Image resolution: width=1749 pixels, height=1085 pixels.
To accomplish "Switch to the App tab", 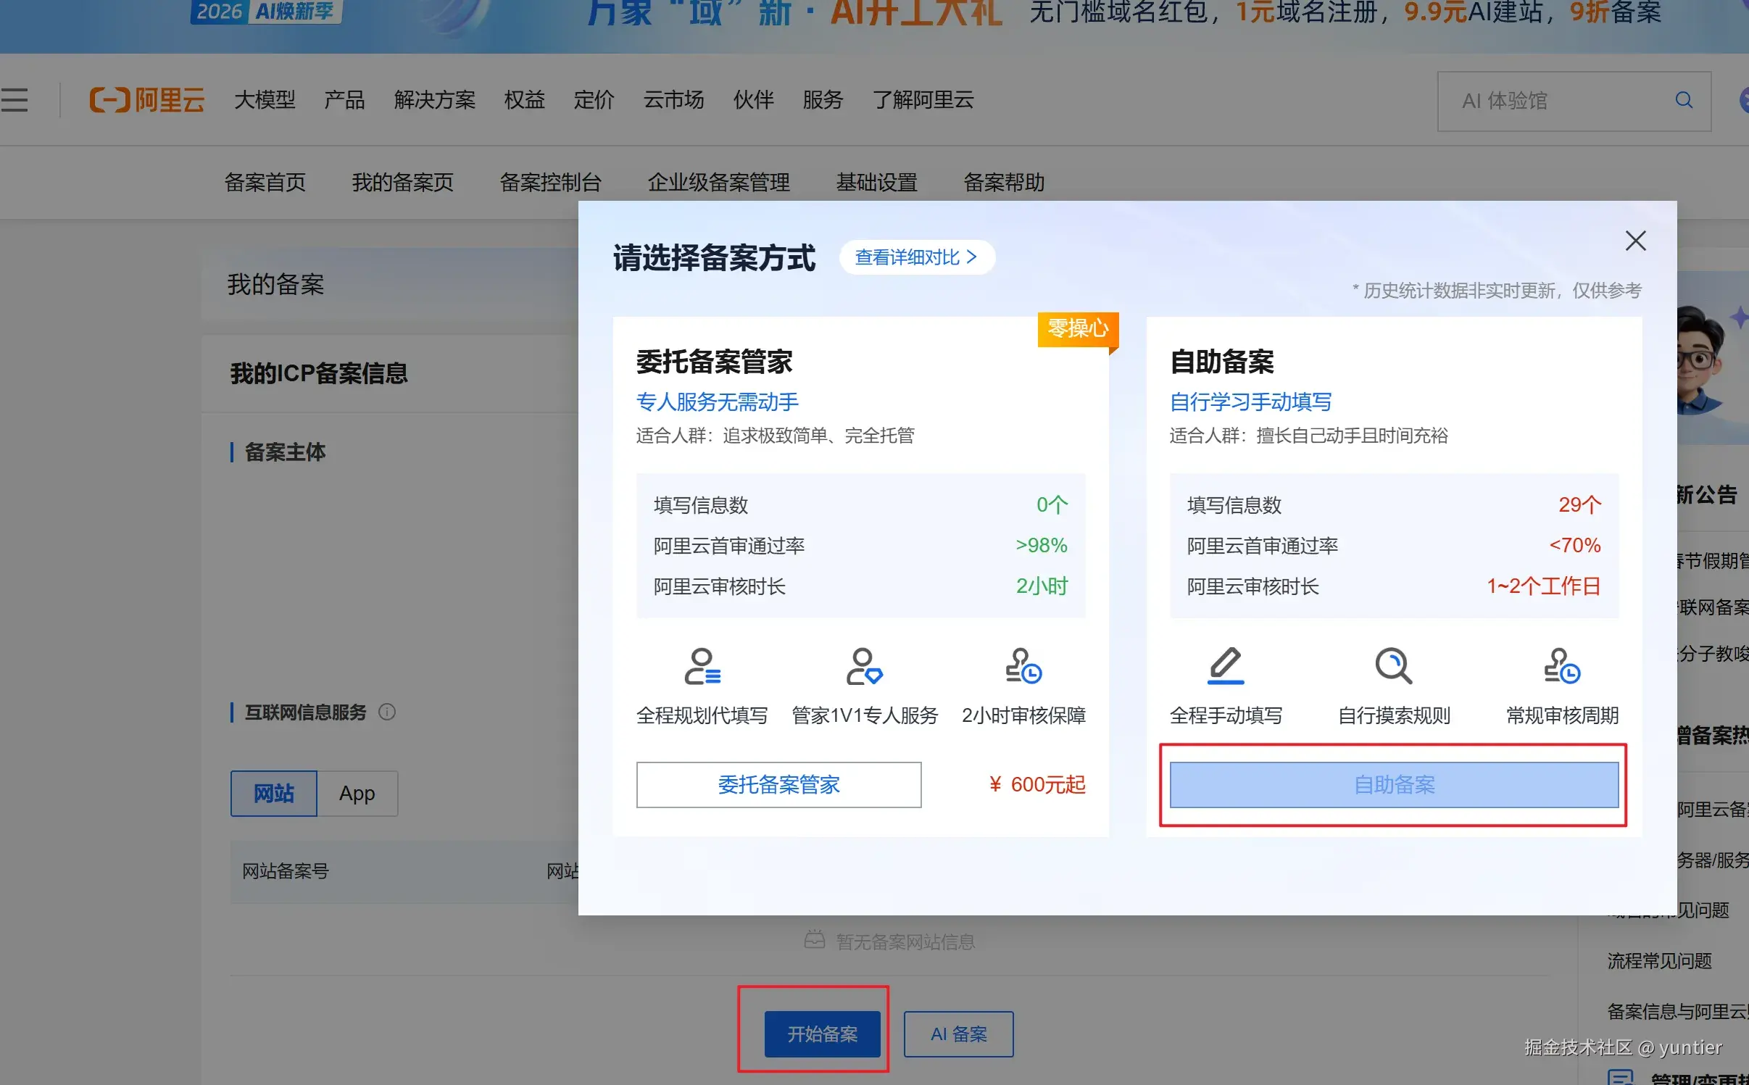I will (357, 793).
